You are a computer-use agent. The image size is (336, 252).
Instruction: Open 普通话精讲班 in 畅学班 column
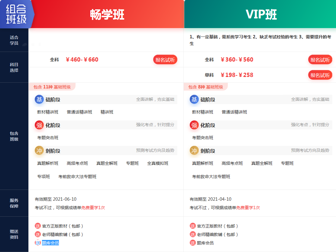[79, 112]
